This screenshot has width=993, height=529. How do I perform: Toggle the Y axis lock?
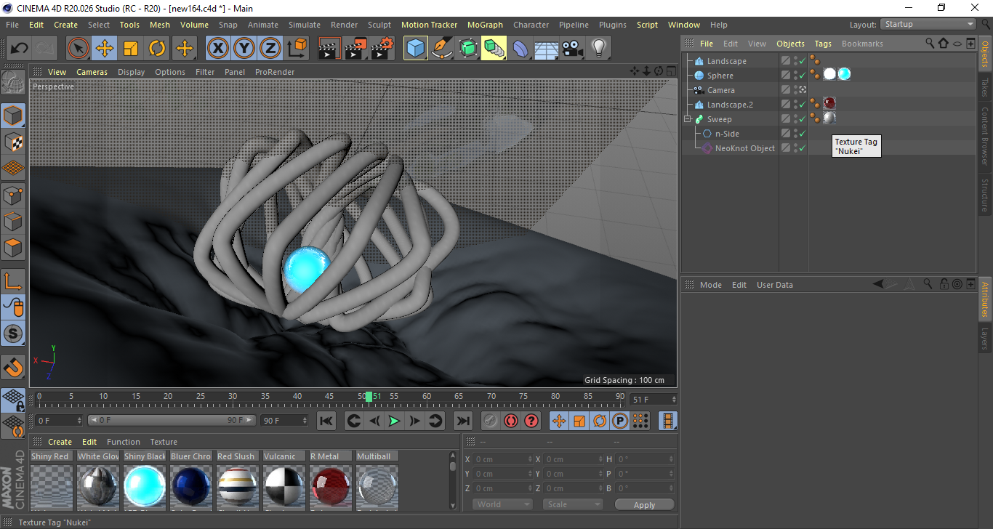coord(244,49)
